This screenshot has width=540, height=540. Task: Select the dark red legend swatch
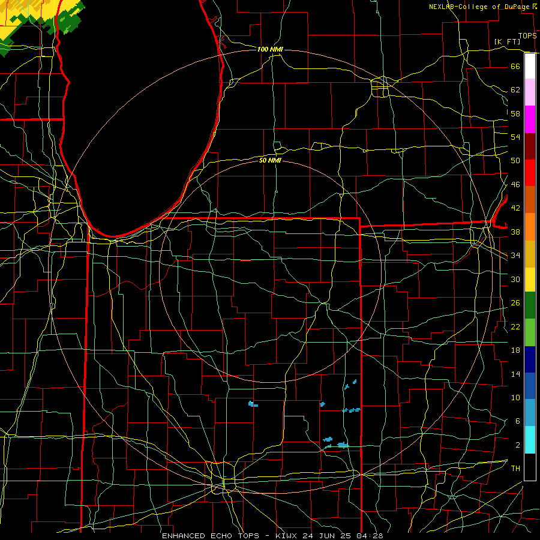click(x=530, y=146)
